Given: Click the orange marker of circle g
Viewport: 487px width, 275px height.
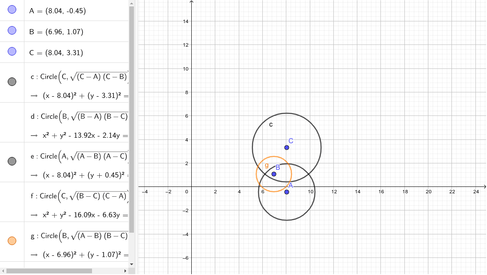Looking at the screenshot, I should (12, 241).
